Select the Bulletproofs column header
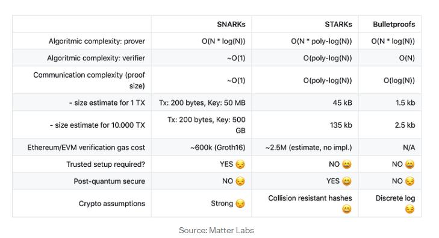 (x=394, y=24)
